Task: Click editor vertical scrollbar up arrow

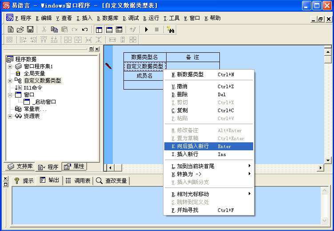Action: [x=328, y=52]
